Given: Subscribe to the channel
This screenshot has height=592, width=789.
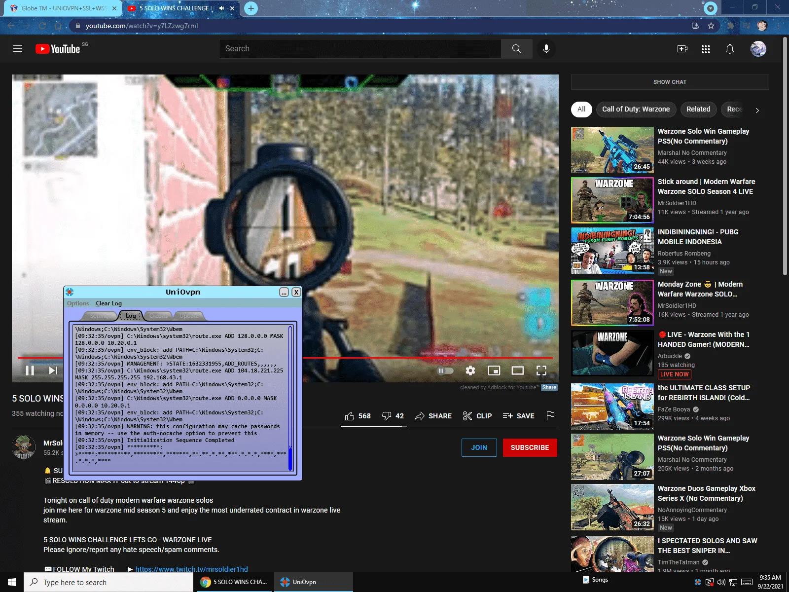Looking at the screenshot, I should pyautogui.click(x=530, y=447).
